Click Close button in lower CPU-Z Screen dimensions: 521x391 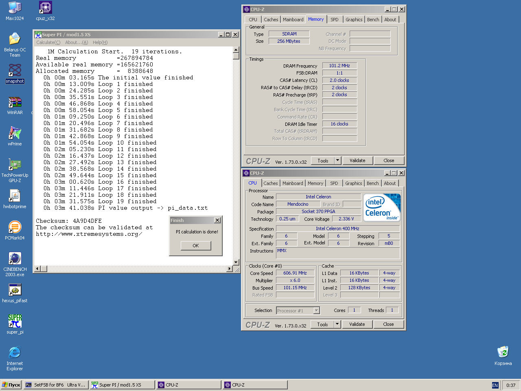click(388, 325)
